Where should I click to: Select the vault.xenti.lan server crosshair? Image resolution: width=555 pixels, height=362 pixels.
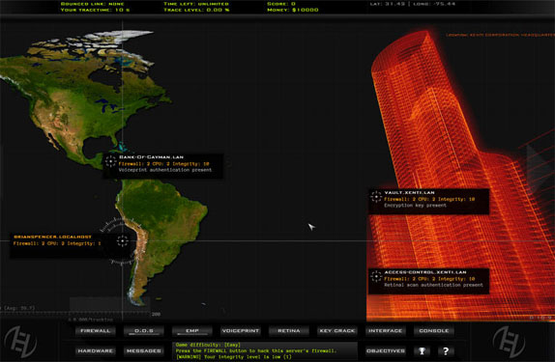(x=376, y=197)
